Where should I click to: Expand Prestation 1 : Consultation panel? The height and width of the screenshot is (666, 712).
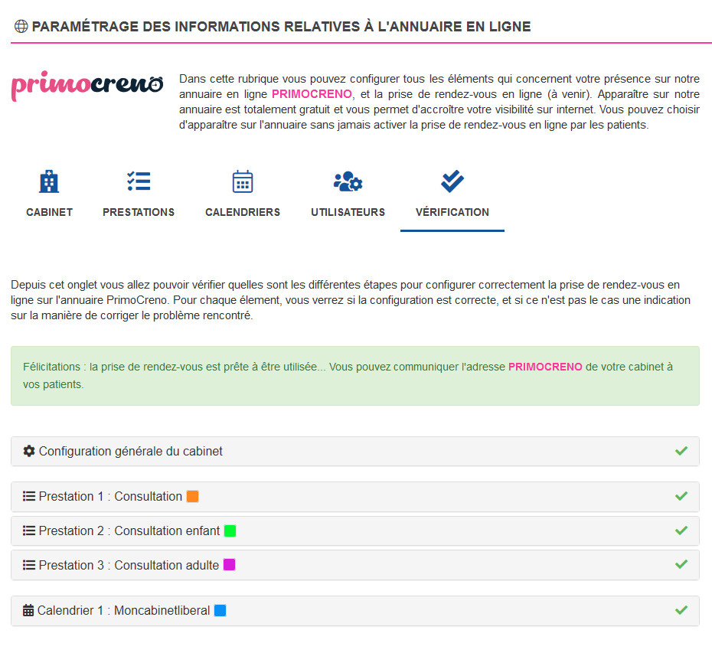[355, 497]
